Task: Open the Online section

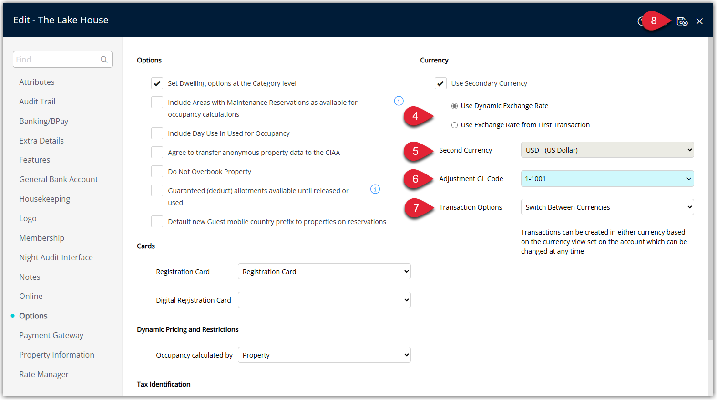Action: (31, 296)
